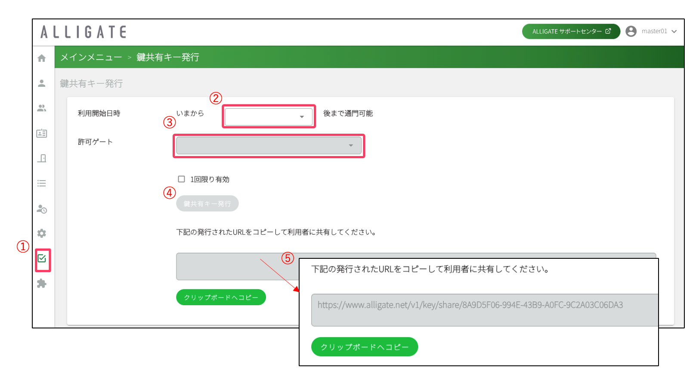Open the settings gear icon in sidebar
The image size is (699, 380).
pos(42,233)
